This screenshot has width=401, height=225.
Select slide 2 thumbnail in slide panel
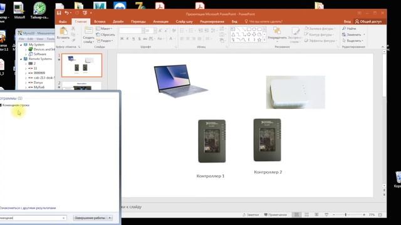coord(81,86)
